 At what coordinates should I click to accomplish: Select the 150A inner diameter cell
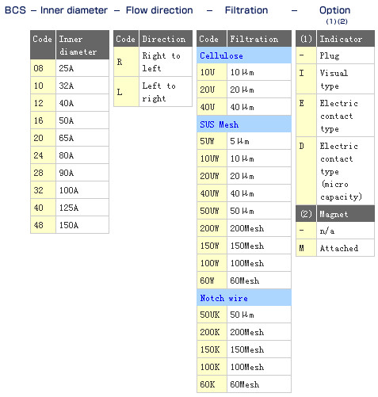point(82,225)
